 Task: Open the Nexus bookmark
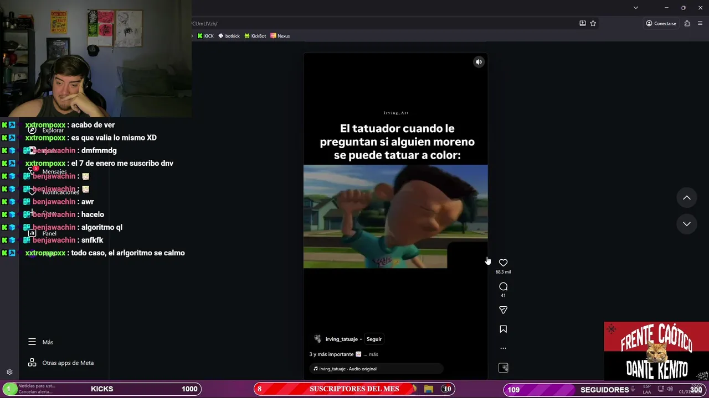280,36
